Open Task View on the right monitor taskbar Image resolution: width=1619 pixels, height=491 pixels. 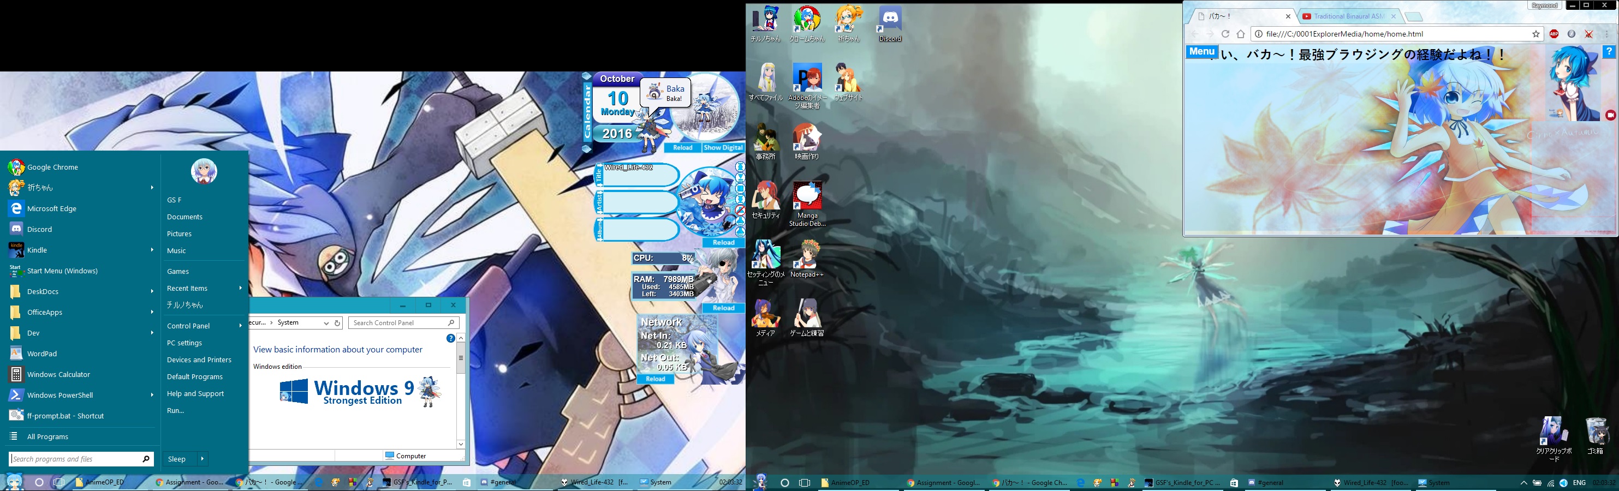[x=805, y=483]
